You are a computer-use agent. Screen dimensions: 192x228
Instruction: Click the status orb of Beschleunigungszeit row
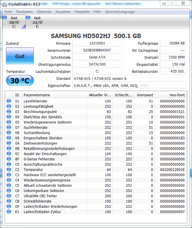9,112
